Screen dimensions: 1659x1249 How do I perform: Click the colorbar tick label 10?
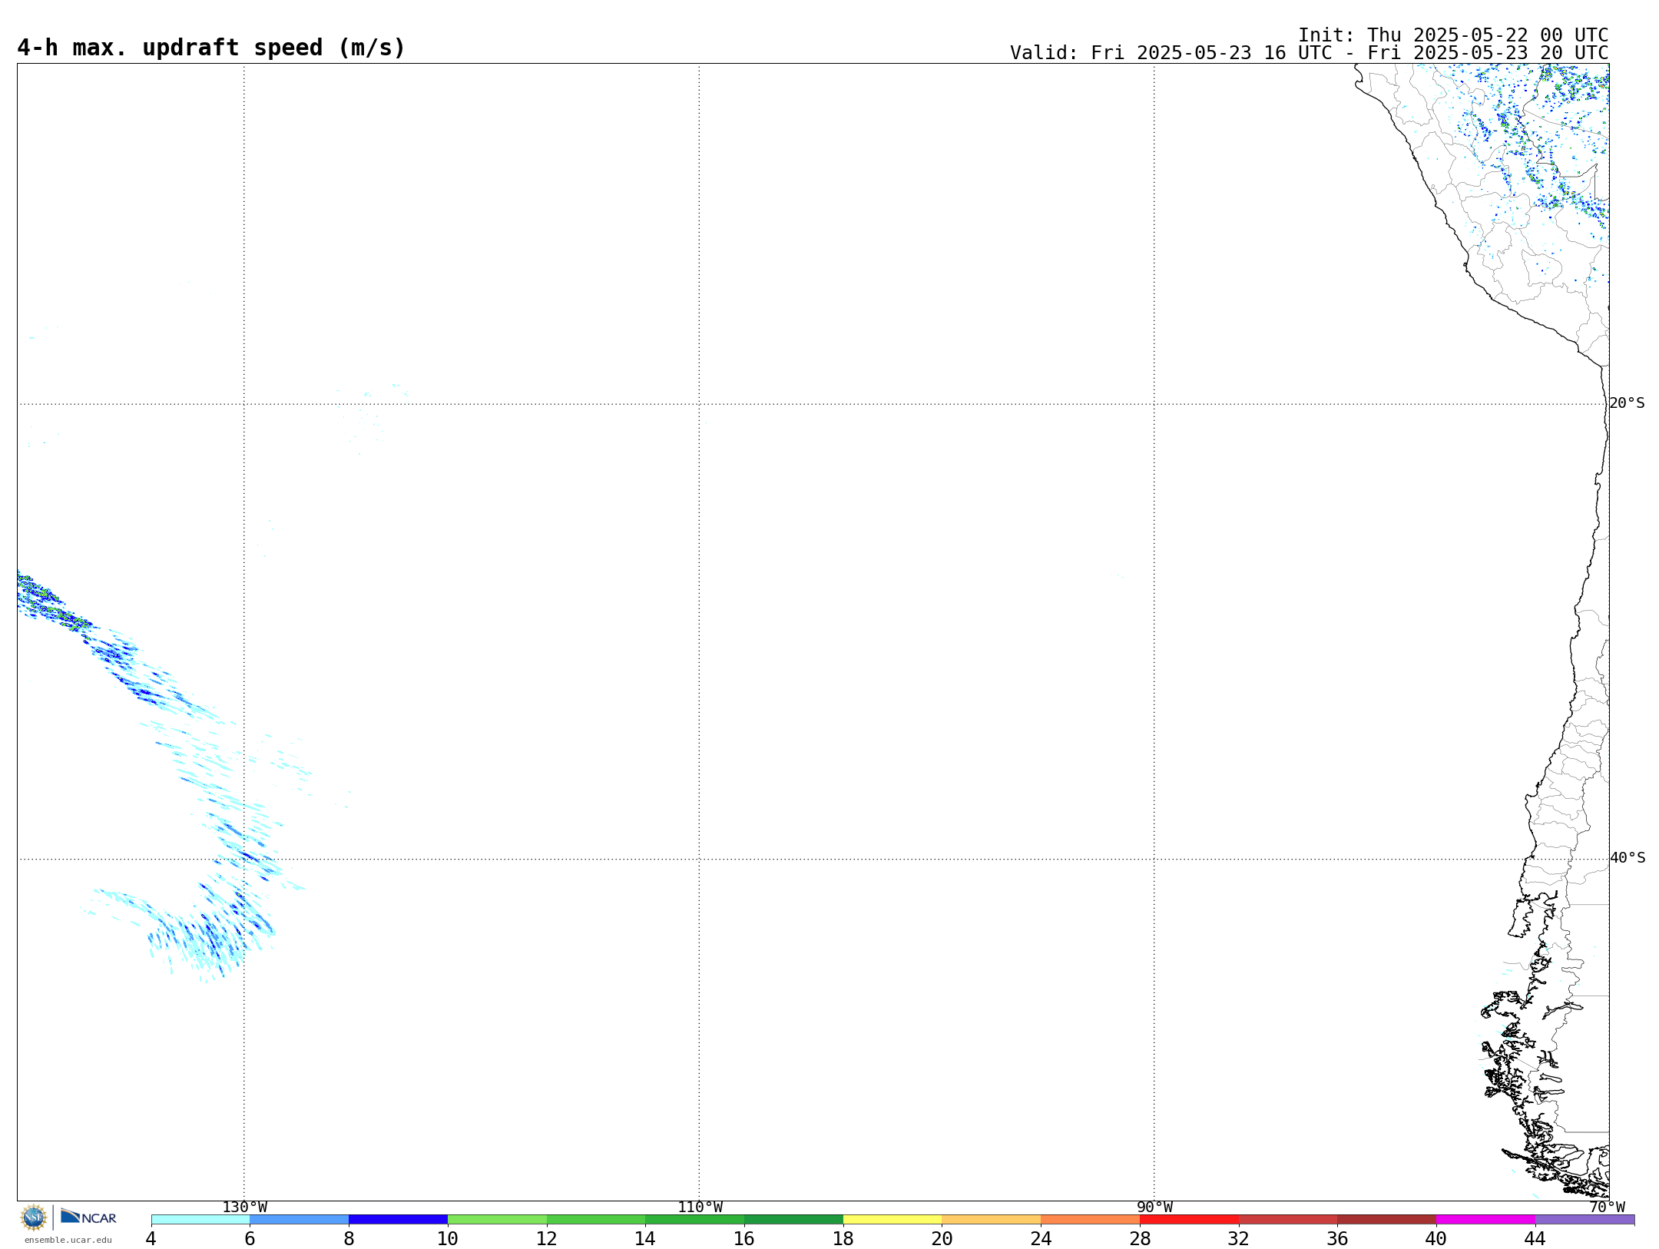448,1238
